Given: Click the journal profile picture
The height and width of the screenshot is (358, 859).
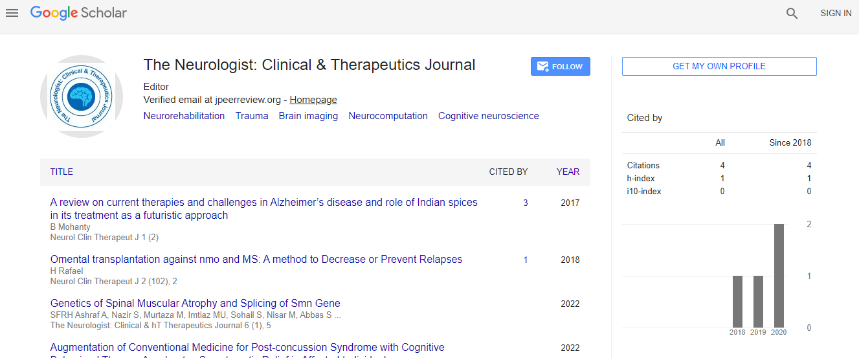Looking at the screenshot, I should click(x=82, y=96).
